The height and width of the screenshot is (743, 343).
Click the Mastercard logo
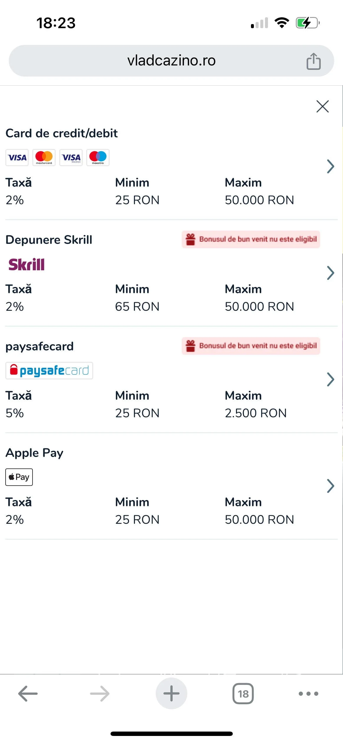pos(44,158)
